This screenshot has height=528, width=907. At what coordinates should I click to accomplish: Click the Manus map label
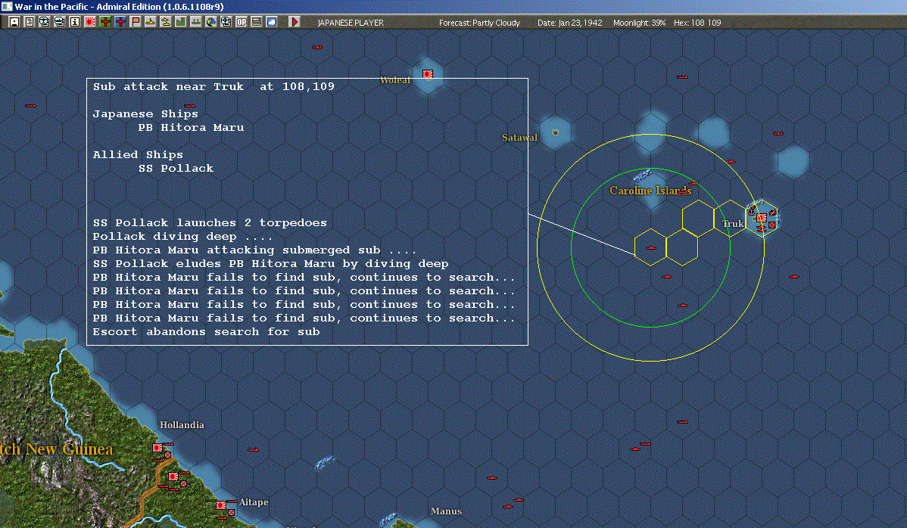tap(446, 511)
